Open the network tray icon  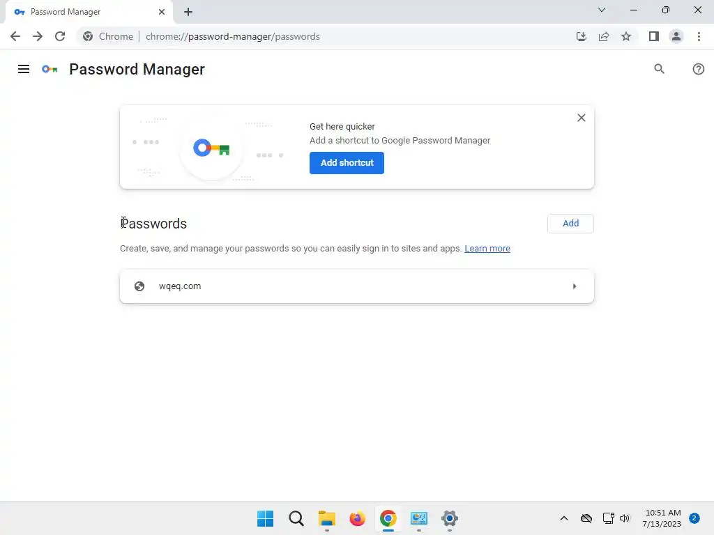click(x=608, y=518)
